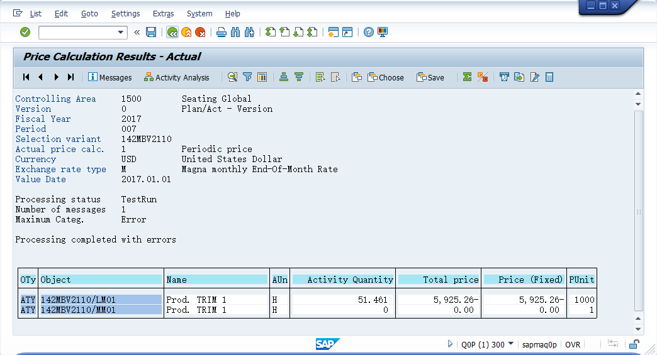Click the Activity Quantity column header

tap(343, 280)
